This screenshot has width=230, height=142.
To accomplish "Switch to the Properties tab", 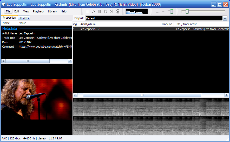I will point(9,18).
